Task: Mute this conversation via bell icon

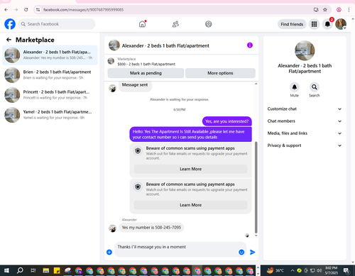Action: pos(295,87)
